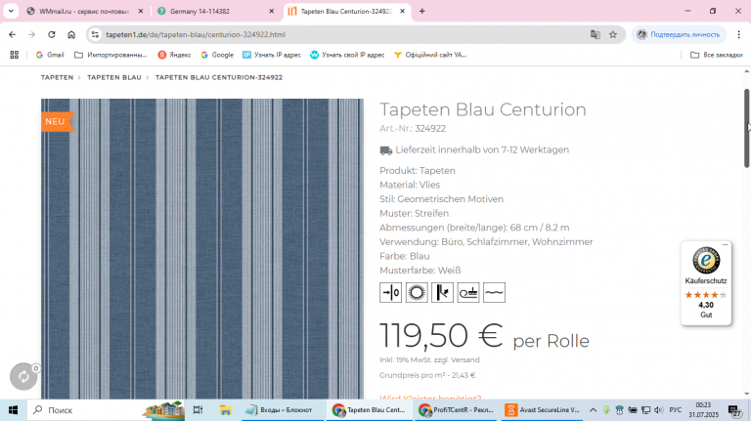Select the Tapeten Blau Centurion heading
Viewport: 751px width, 421px height.
point(483,109)
